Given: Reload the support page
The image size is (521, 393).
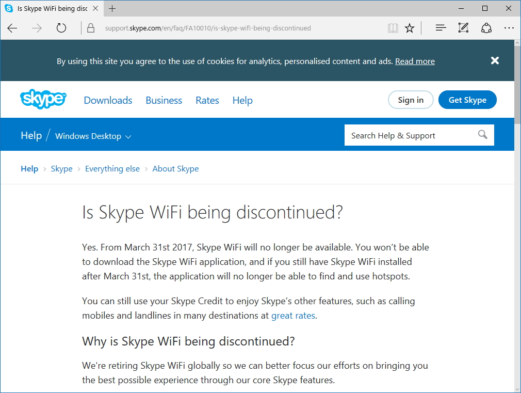Looking at the screenshot, I should click(x=61, y=28).
